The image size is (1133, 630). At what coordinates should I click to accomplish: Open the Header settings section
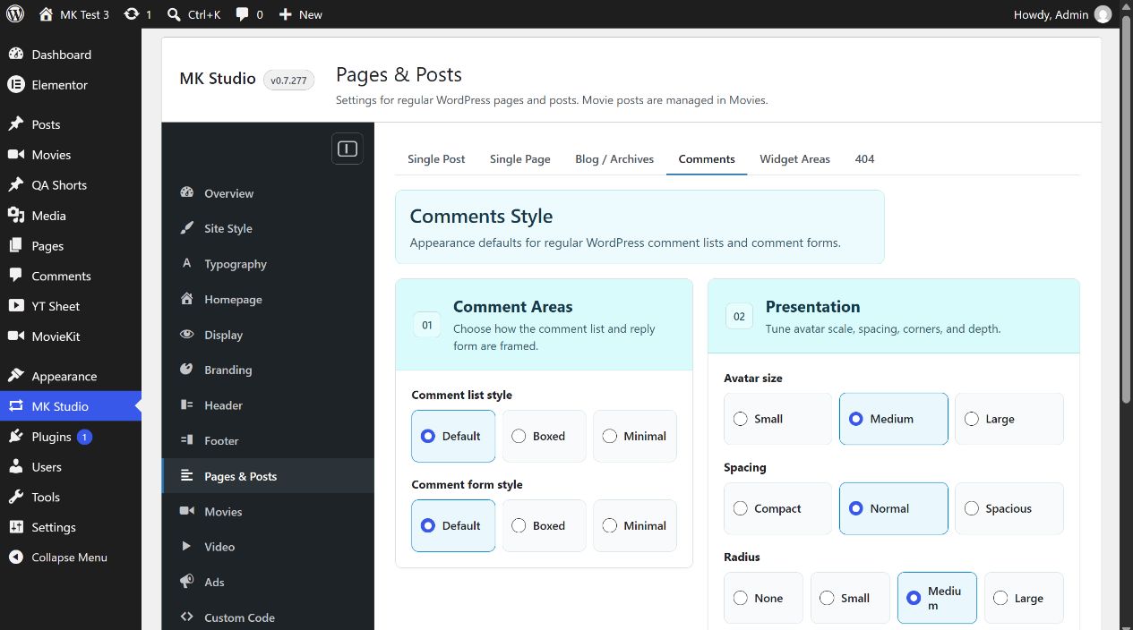coord(268,405)
